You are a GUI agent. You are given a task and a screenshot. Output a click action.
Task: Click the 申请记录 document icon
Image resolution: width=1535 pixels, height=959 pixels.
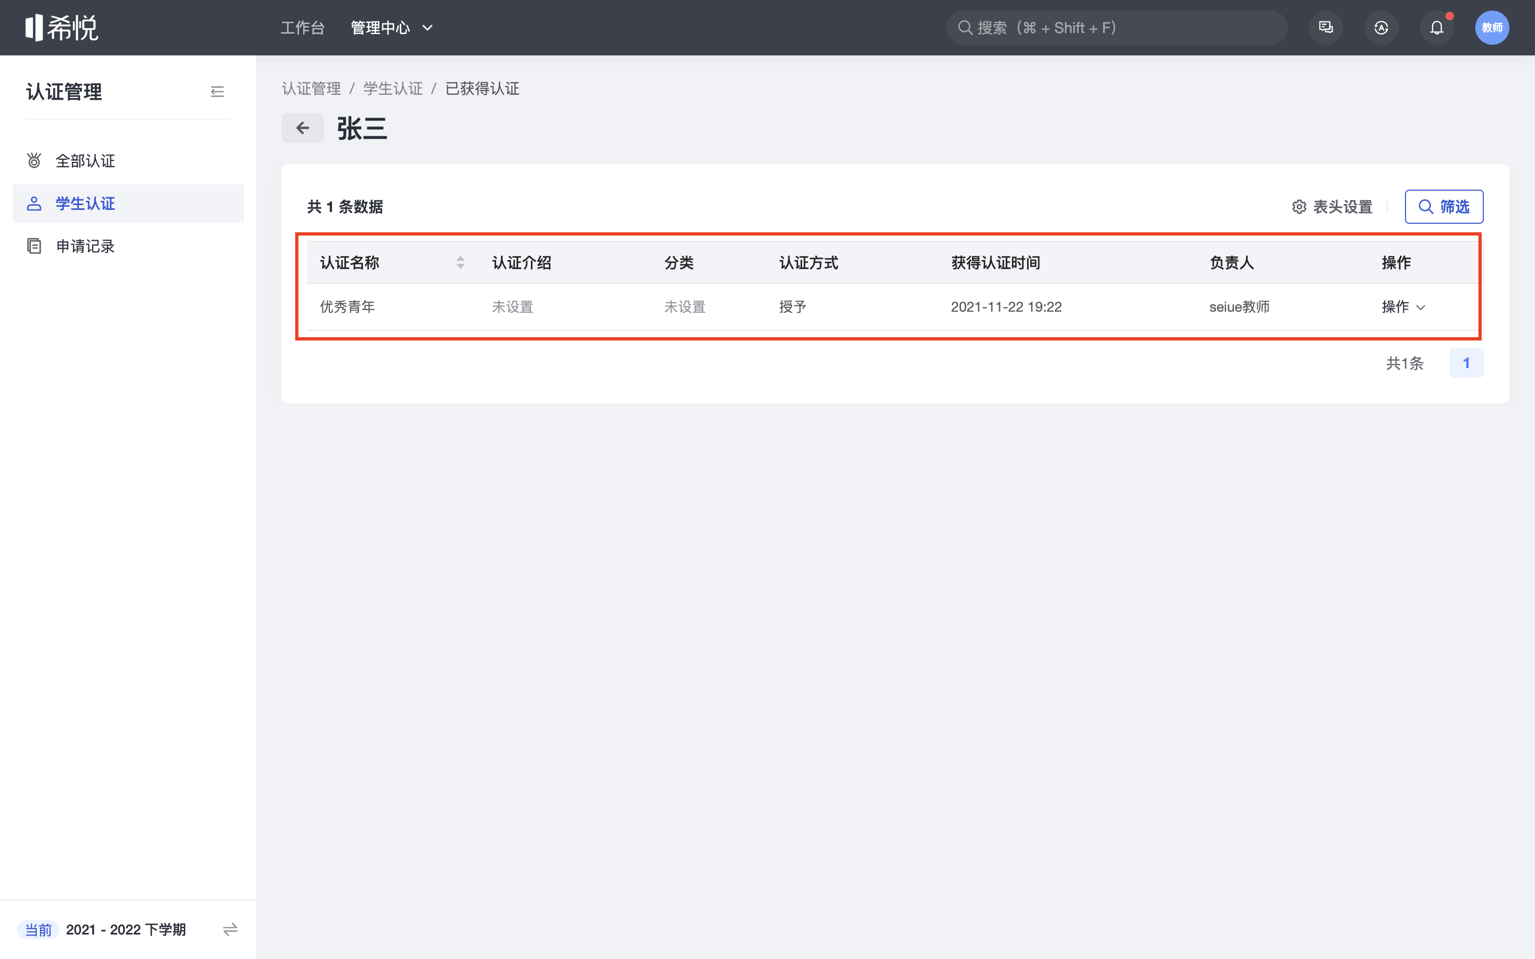click(34, 246)
